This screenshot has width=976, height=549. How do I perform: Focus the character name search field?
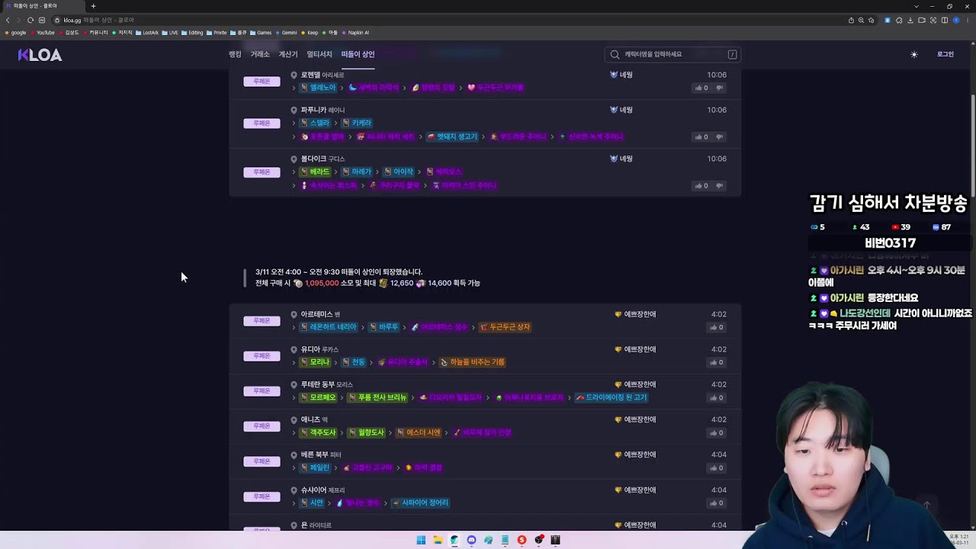click(x=673, y=54)
